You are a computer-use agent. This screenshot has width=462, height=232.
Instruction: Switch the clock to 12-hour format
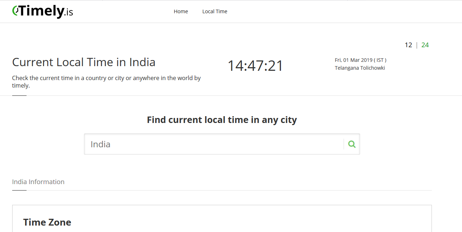(408, 45)
